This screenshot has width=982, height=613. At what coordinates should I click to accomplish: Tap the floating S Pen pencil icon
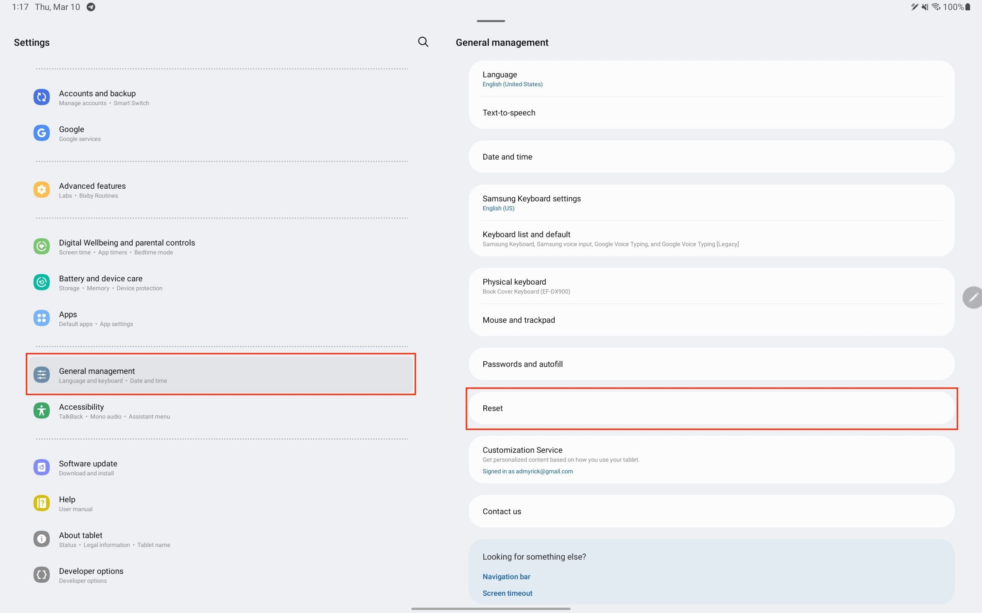click(973, 298)
